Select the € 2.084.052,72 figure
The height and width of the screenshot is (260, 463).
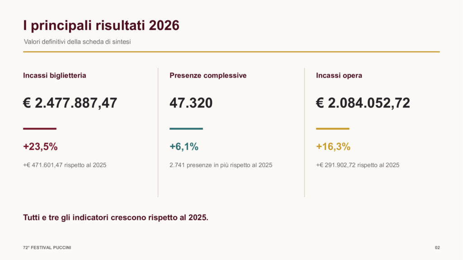tap(363, 103)
